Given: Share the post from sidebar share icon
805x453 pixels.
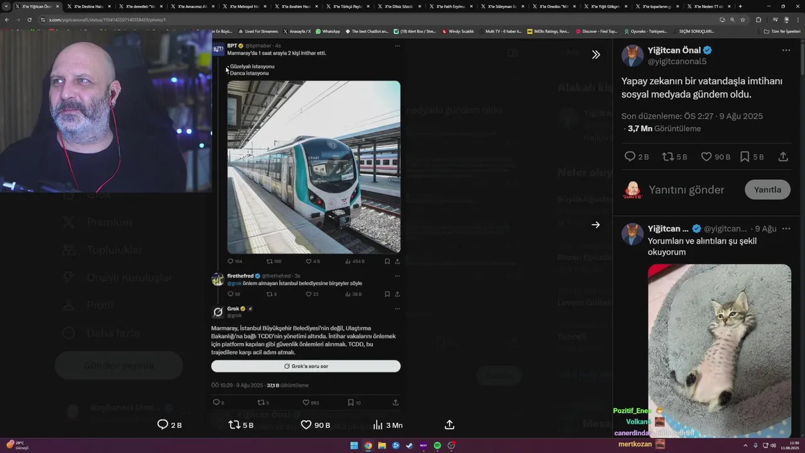Looking at the screenshot, I should point(783,157).
